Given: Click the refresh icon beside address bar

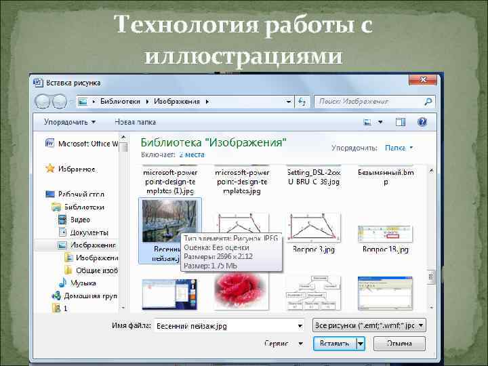Looking at the screenshot, I should [302, 102].
